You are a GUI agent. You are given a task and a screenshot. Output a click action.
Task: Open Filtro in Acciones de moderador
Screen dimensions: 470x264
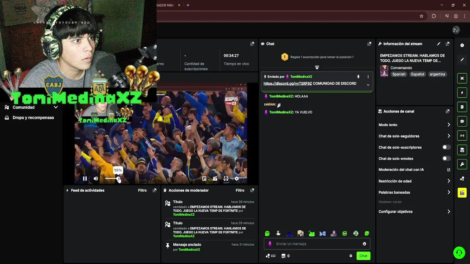(x=240, y=190)
